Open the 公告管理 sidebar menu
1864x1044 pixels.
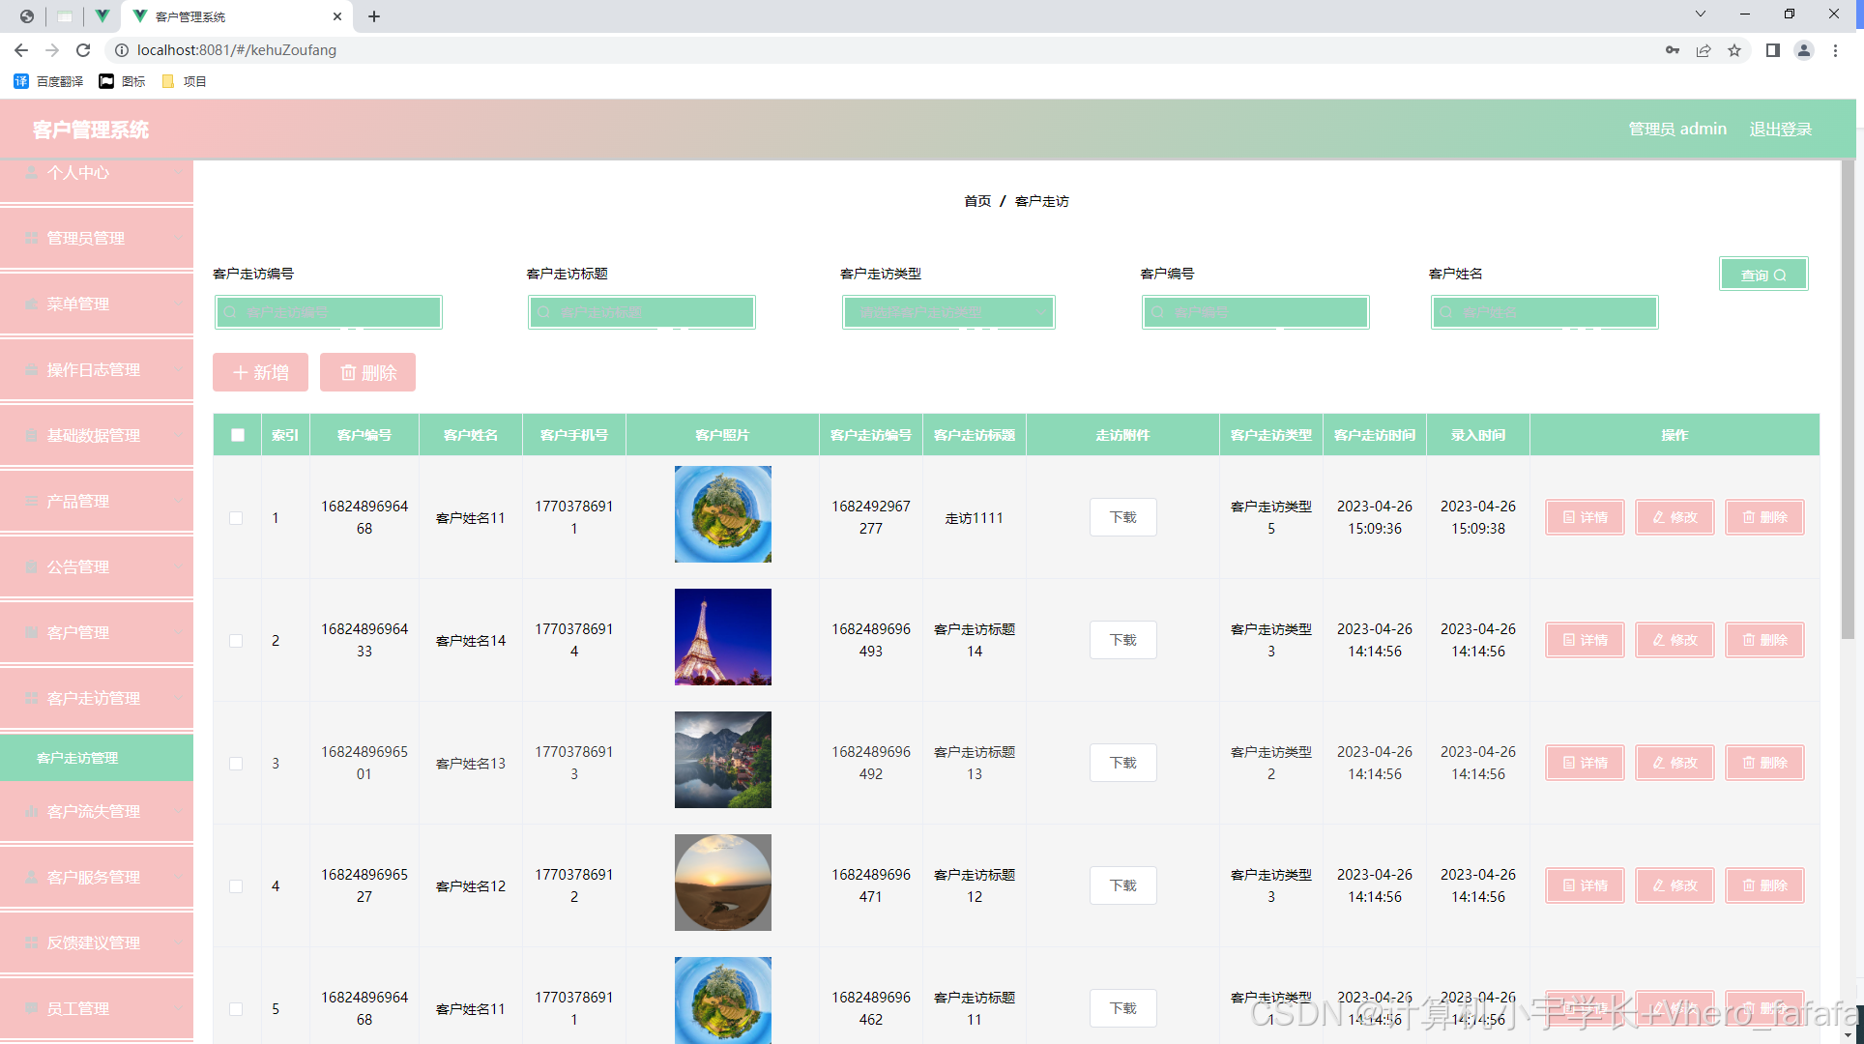(97, 566)
